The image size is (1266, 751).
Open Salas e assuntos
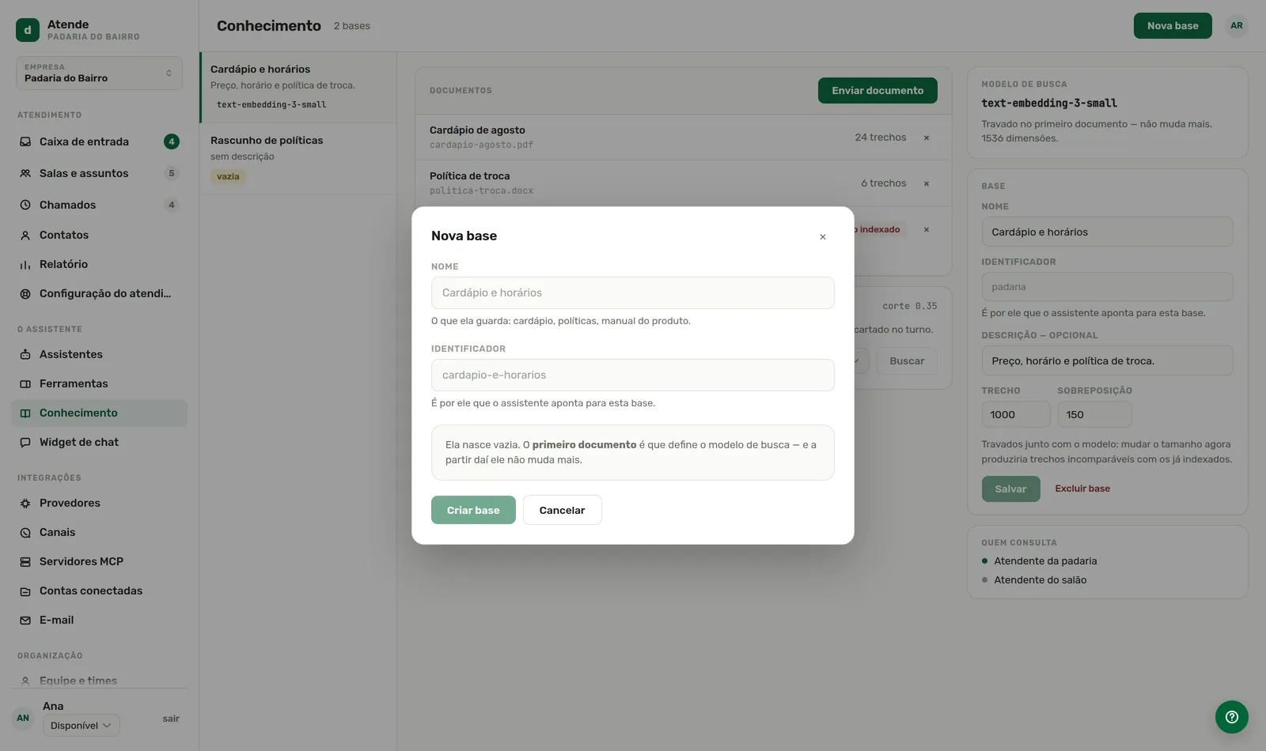[99, 173]
